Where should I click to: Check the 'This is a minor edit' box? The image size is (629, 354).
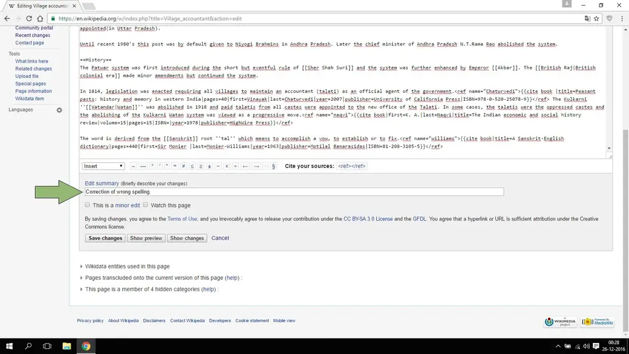point(87,205)
